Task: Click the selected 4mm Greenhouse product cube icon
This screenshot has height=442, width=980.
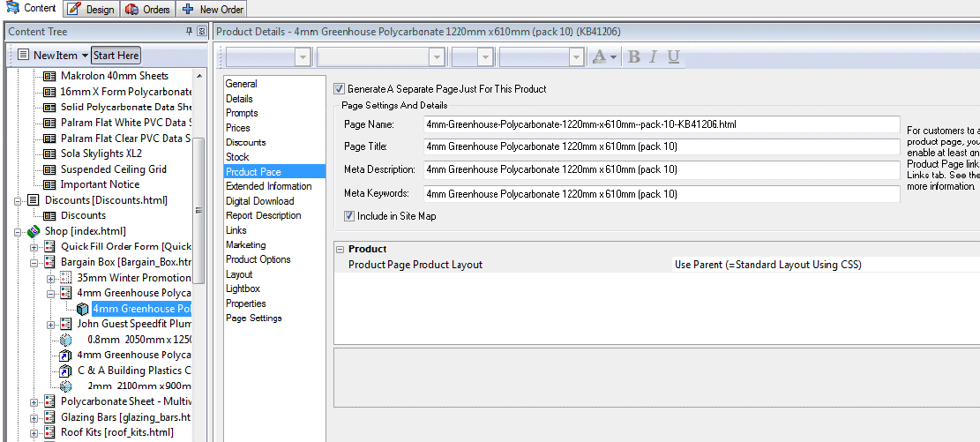Action: 82,309
